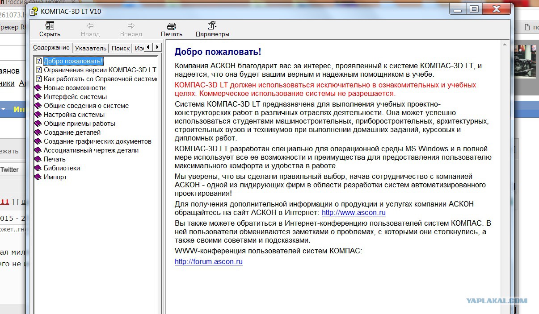Click the Назад arrow icon
539x314 pixels.
90,26
